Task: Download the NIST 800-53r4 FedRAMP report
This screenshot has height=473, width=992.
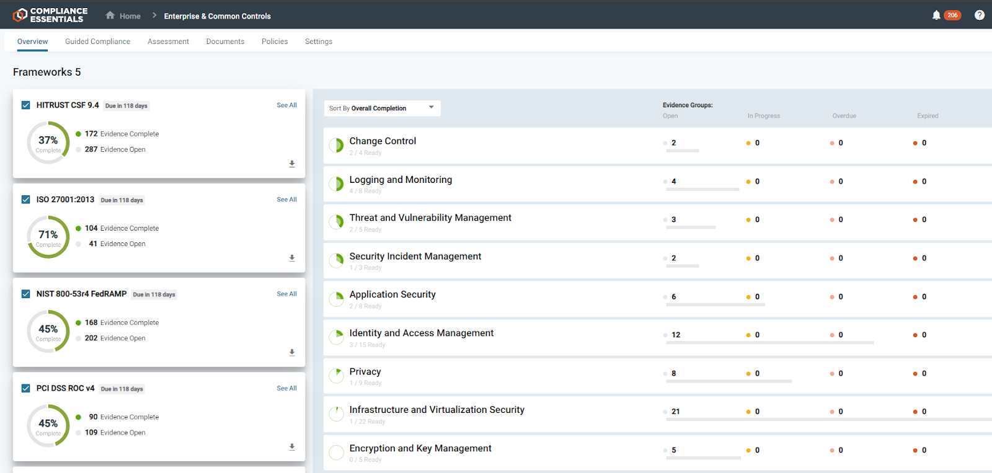Action: 292,353
